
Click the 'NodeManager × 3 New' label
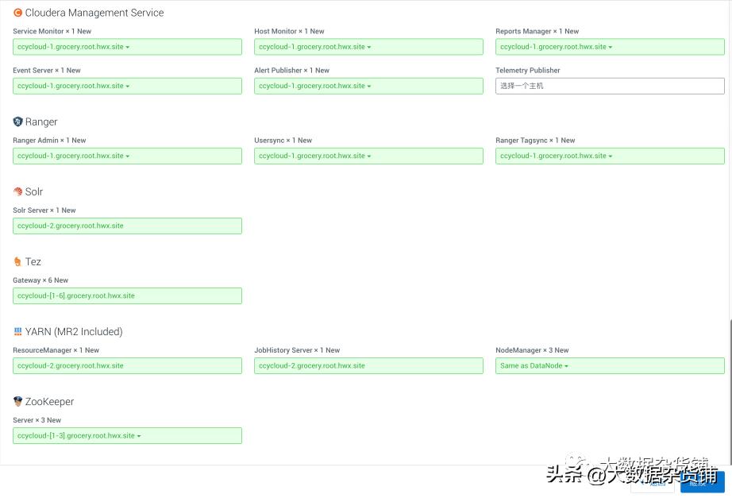tap(532, 350)
